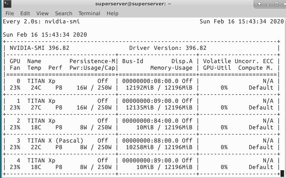
Task: Click the window title superserver@superserver: ~
Action: (x=133, y=4)
